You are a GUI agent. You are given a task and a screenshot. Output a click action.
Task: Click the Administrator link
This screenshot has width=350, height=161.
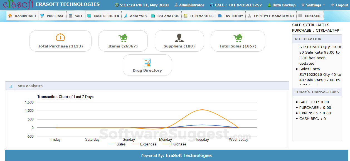coord(191,5)
